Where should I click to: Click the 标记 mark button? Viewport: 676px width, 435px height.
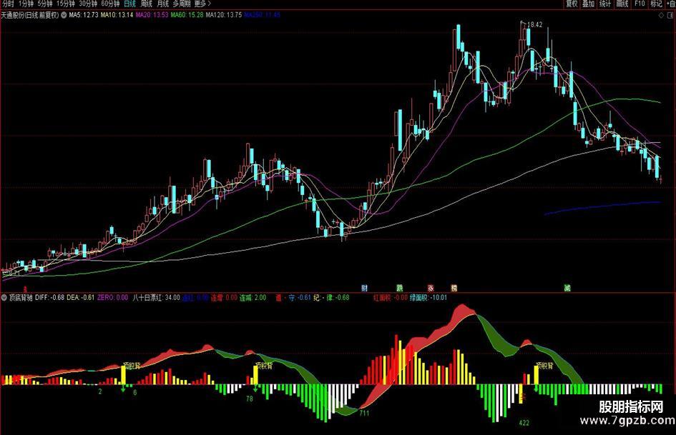[656, 4]
